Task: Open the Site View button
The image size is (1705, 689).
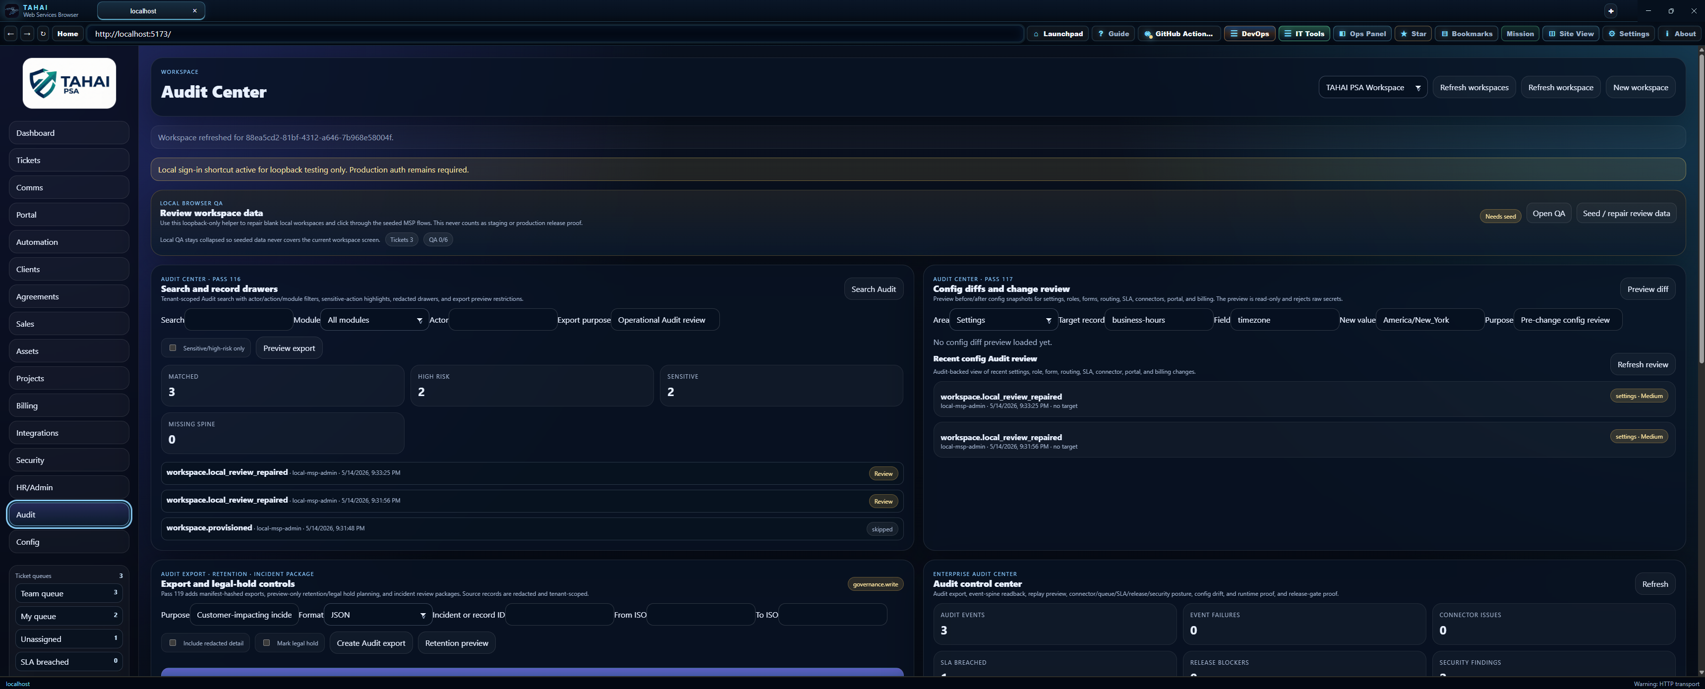Action: point(1571,34)
